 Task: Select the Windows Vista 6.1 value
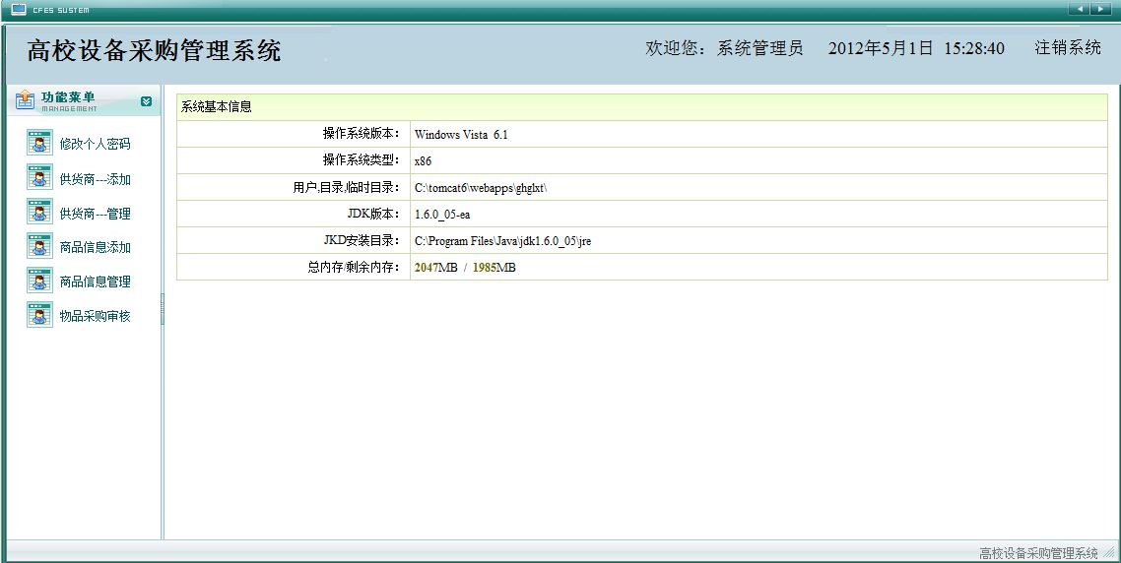pyautogui.click(x=461, y=134)
